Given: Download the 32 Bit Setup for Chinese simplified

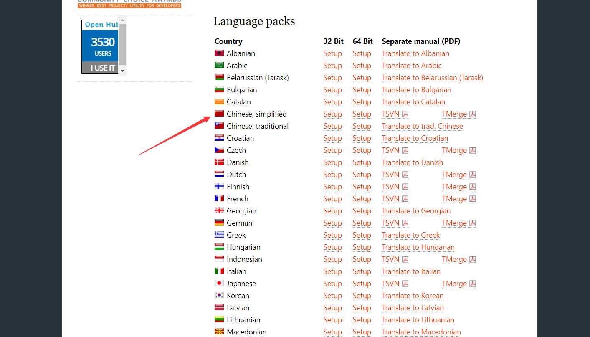Looking at the screenshot, I should tap(332, 114).
